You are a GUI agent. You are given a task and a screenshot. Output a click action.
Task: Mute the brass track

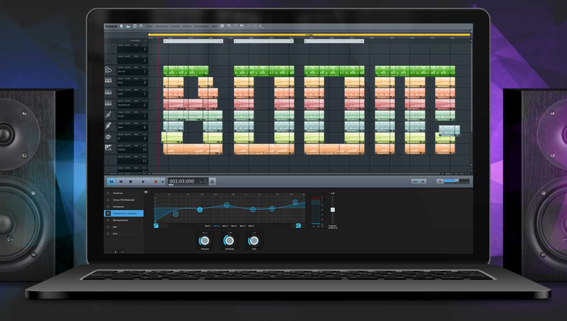128,112
